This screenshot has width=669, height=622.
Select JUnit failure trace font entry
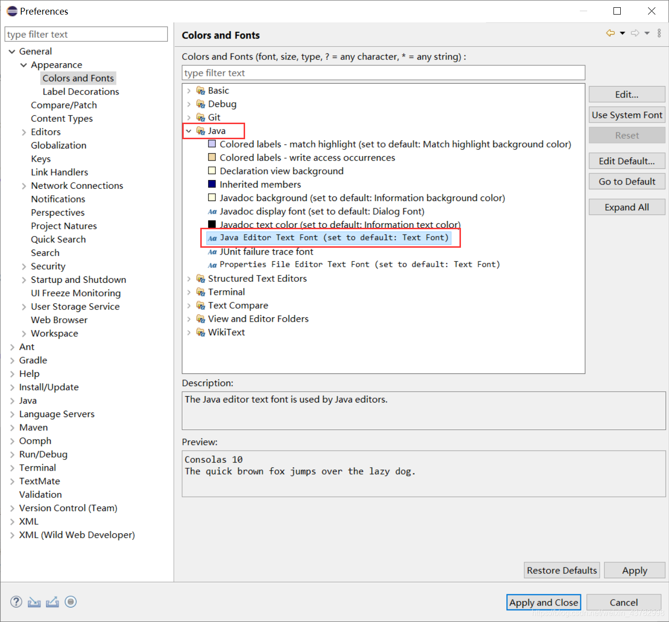(267, 252)
